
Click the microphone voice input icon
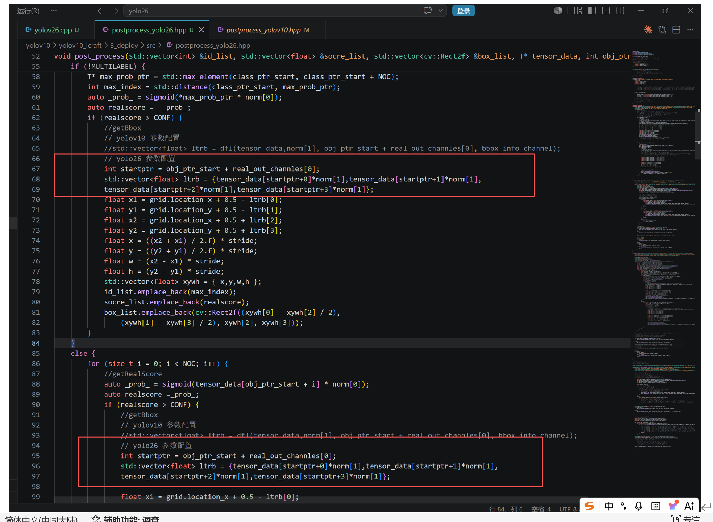(x=639, y=506)
